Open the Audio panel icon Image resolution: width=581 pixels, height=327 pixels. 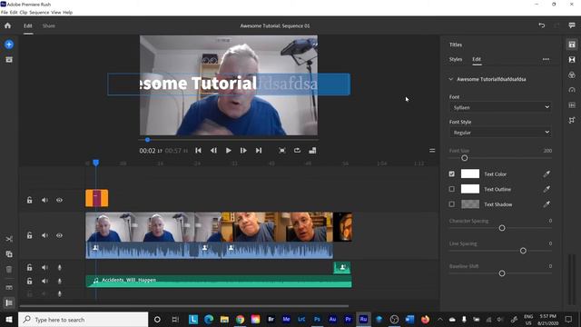(572, 105)
